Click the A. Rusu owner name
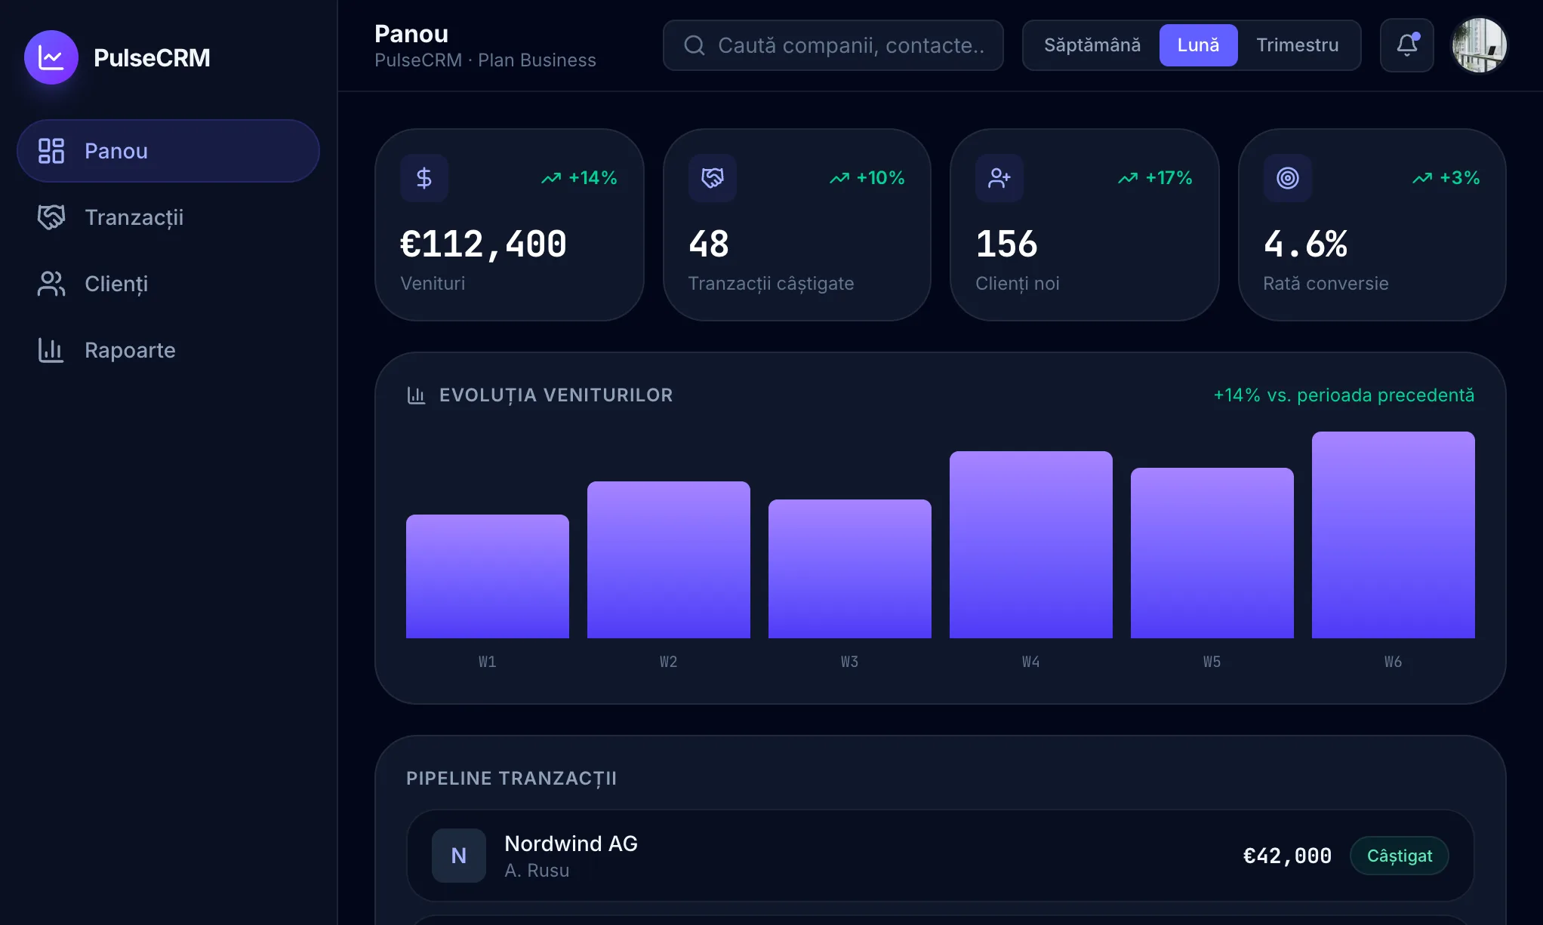 (x=537, y=871)
